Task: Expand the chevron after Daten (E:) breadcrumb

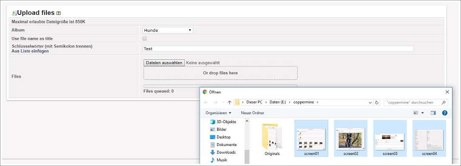Action: [x=289, y=102]
